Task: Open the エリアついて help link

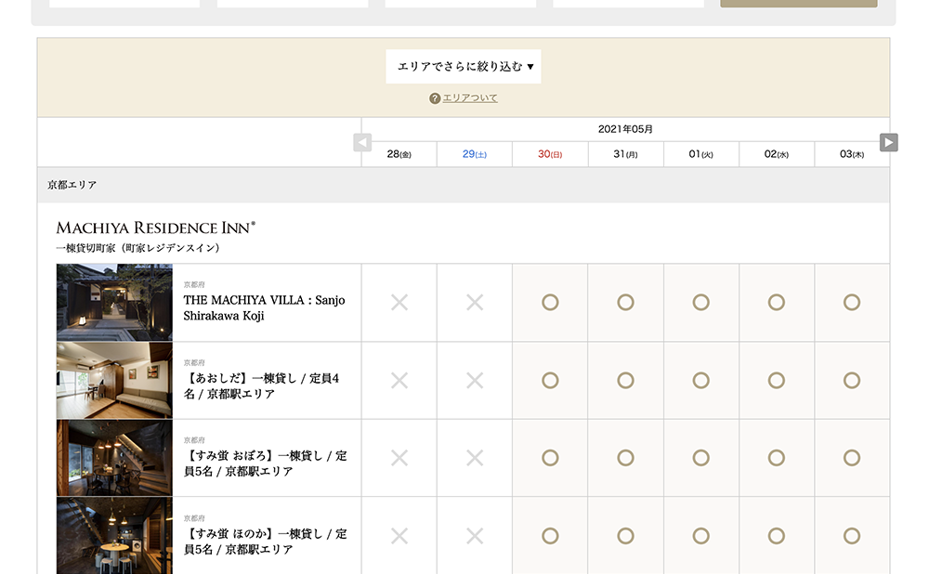Action: 469,98
